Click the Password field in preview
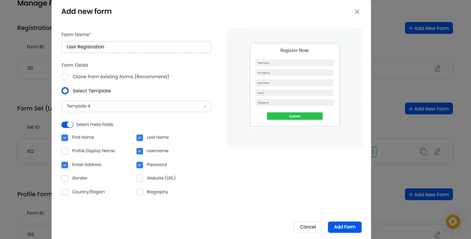471x239 pixels. pos(295,102)
